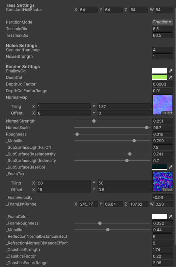Click the _FoamTex texture thumbnail

163,181
